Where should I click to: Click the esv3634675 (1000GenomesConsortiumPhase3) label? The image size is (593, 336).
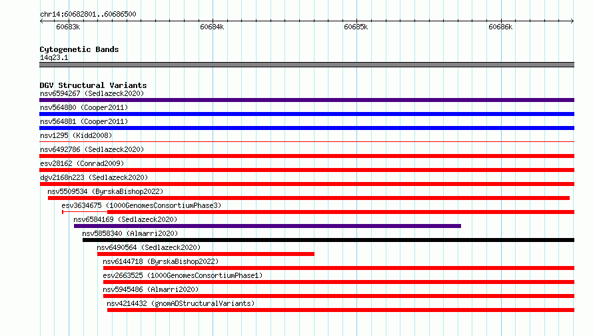click(x=141, y=205)
